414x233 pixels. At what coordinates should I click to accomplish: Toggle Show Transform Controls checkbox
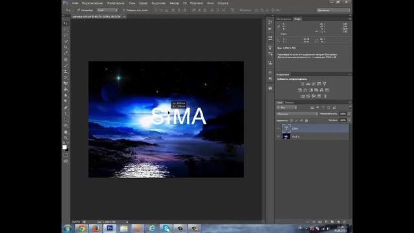124,10
